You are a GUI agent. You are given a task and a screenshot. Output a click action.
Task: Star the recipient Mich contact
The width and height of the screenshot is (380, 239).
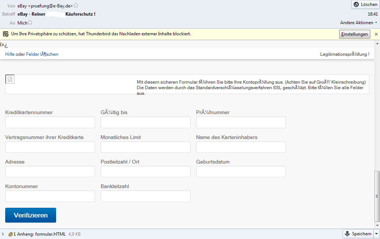coord(30,23)
